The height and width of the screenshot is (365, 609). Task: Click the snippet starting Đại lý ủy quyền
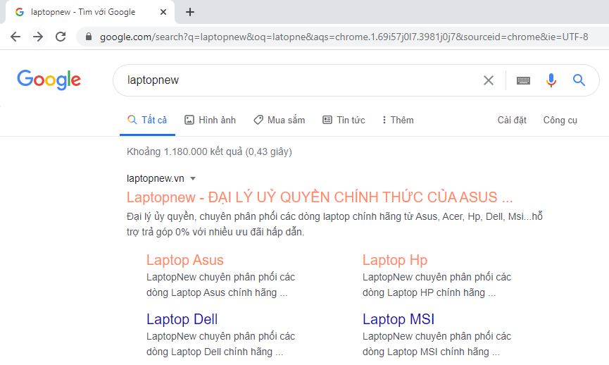click(334, 224)
